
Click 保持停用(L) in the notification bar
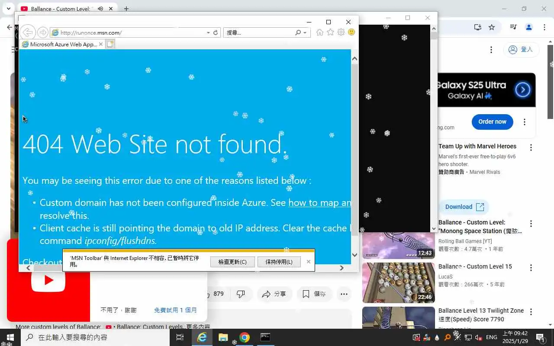click(279, 262)
